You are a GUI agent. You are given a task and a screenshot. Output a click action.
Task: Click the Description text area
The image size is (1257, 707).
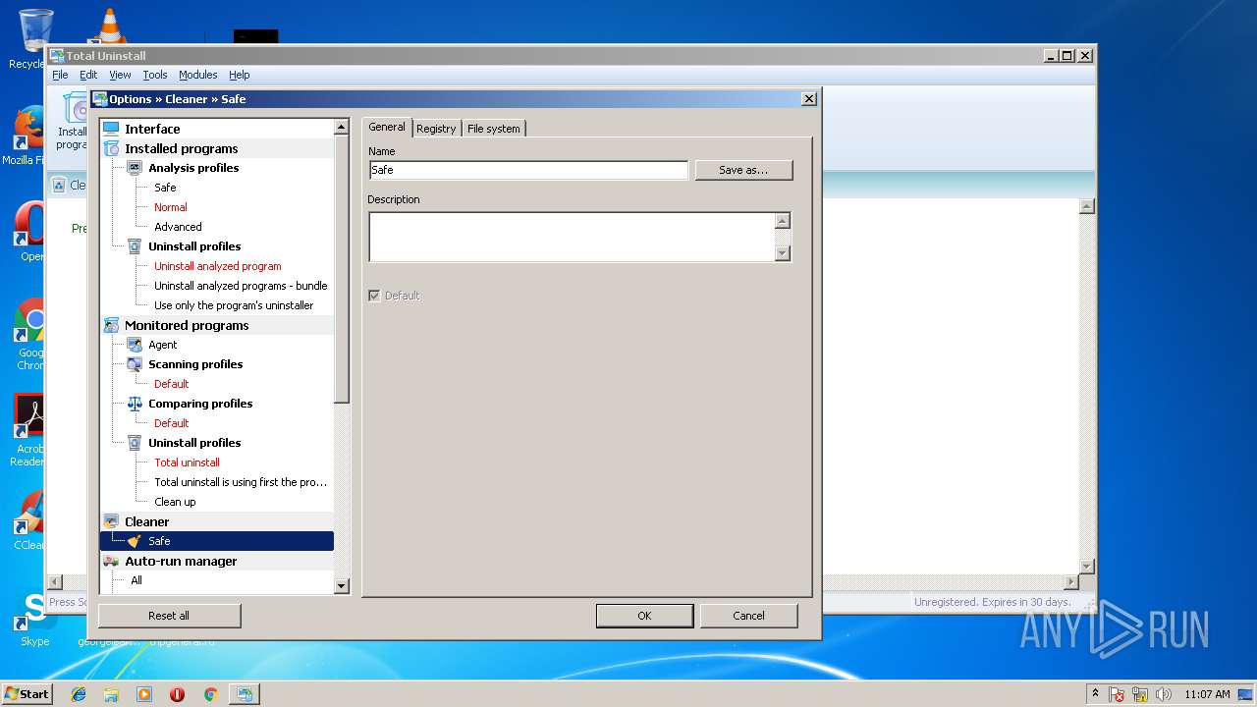coord(572,237)
